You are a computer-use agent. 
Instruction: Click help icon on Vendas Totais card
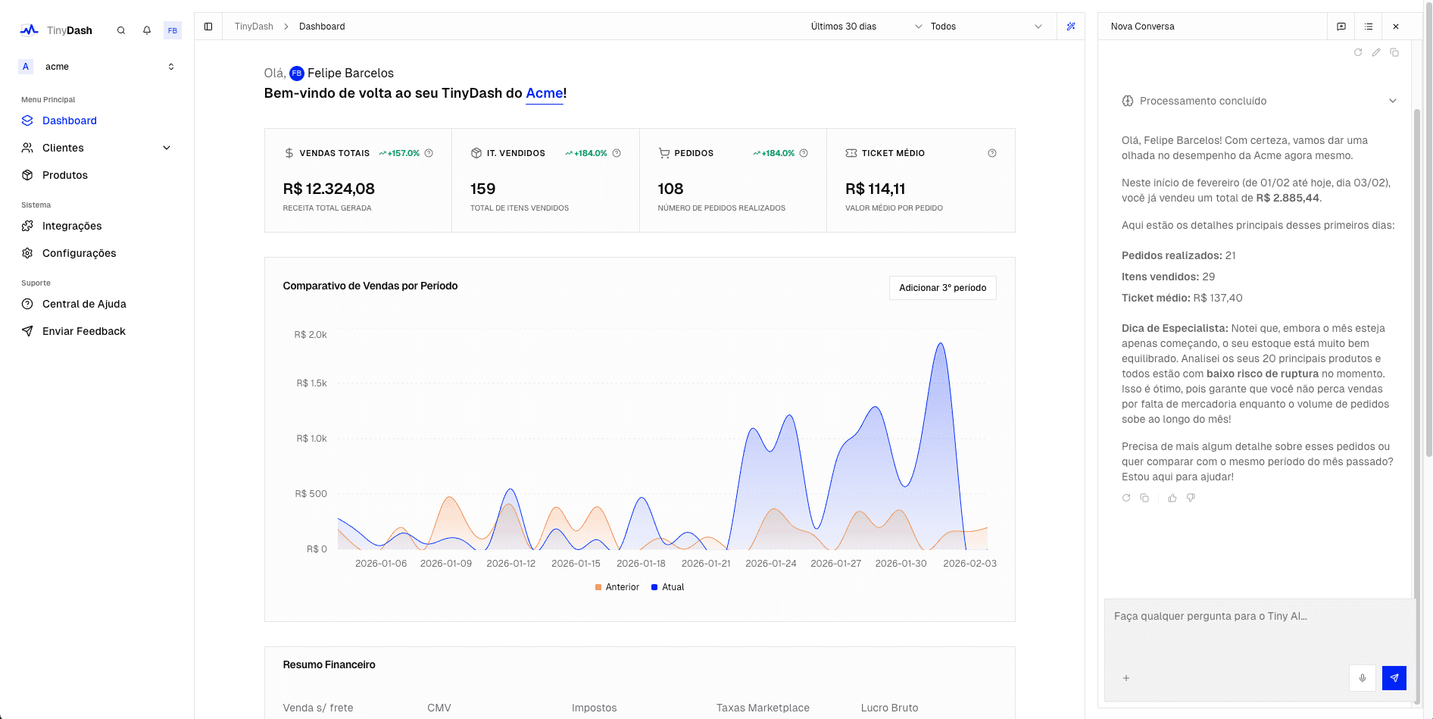[429, 153]
